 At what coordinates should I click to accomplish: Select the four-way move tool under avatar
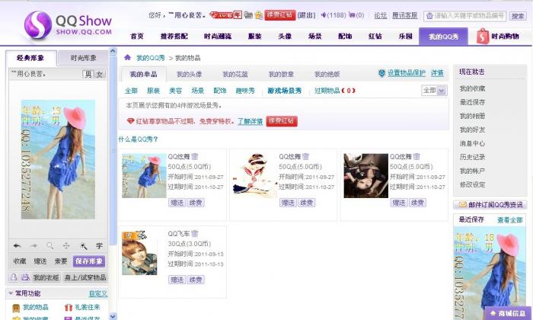pos(66,245)
